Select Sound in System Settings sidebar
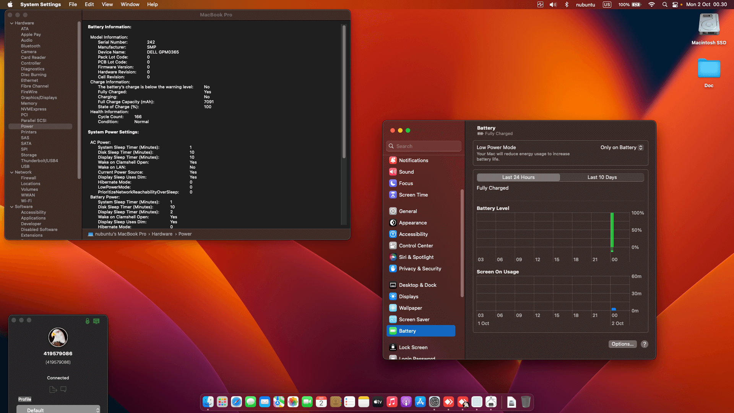This screenshot has width=734, height=413. point(406,172)
